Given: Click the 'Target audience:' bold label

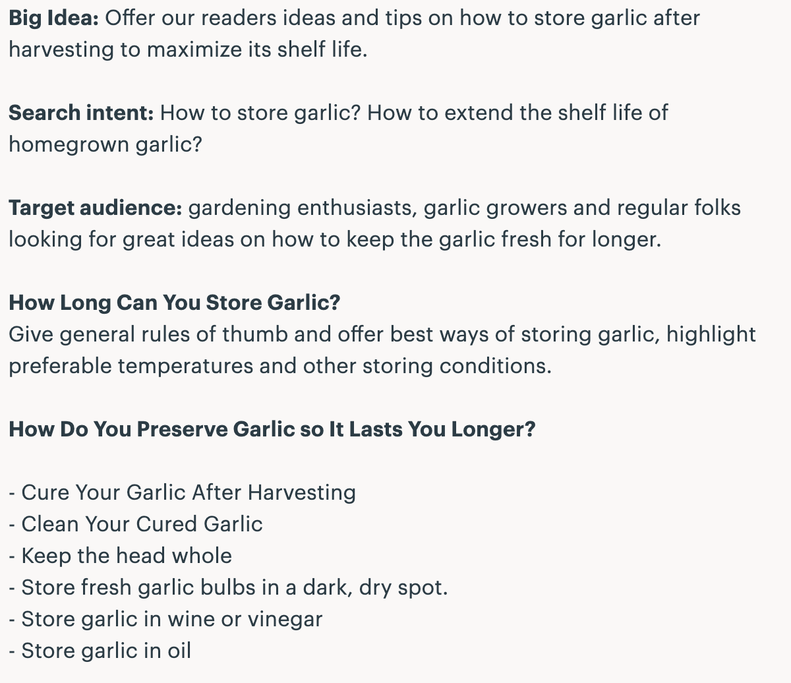Looking at the screenshot, I should [x=95, y=208].
